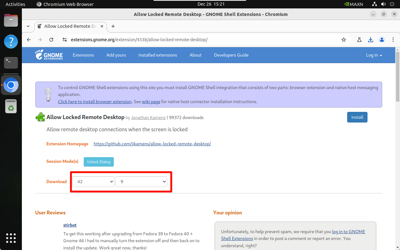
Task: Click the GNOME Extensions logo
Action: click(x=49, y=55)
